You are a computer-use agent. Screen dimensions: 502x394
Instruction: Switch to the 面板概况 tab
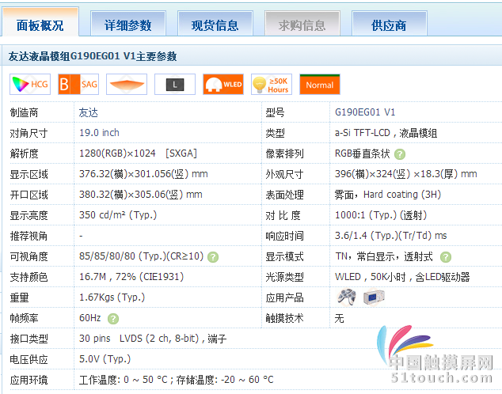point(40,21)
